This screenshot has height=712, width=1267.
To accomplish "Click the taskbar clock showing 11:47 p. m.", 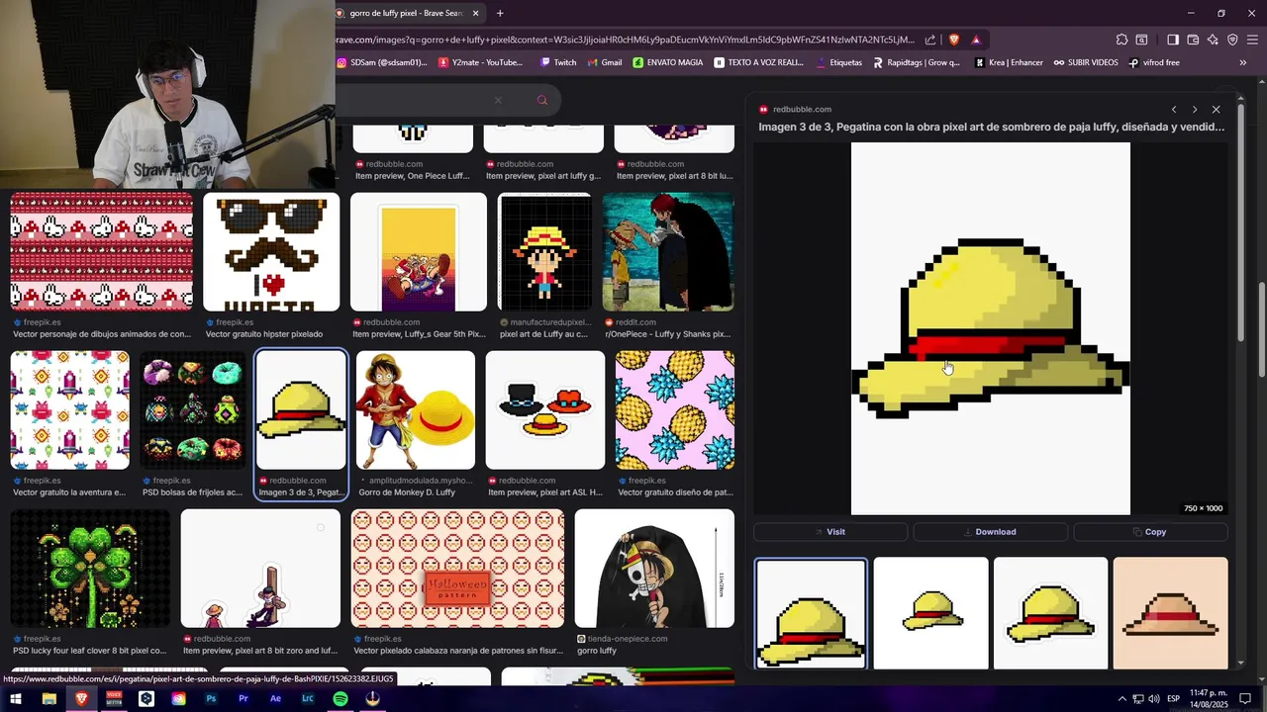I will click(x=1208, y=699).
